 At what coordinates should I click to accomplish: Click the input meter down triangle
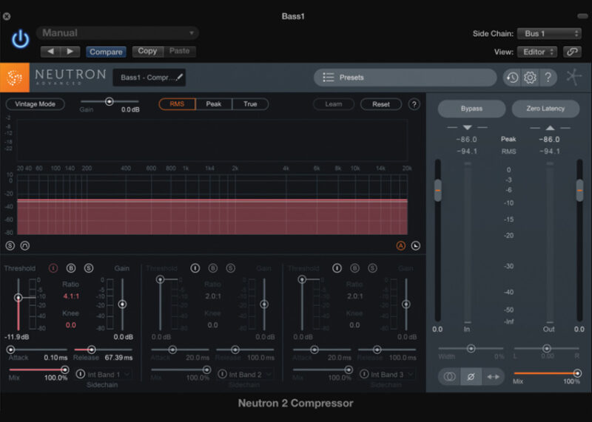pos(468,127)
